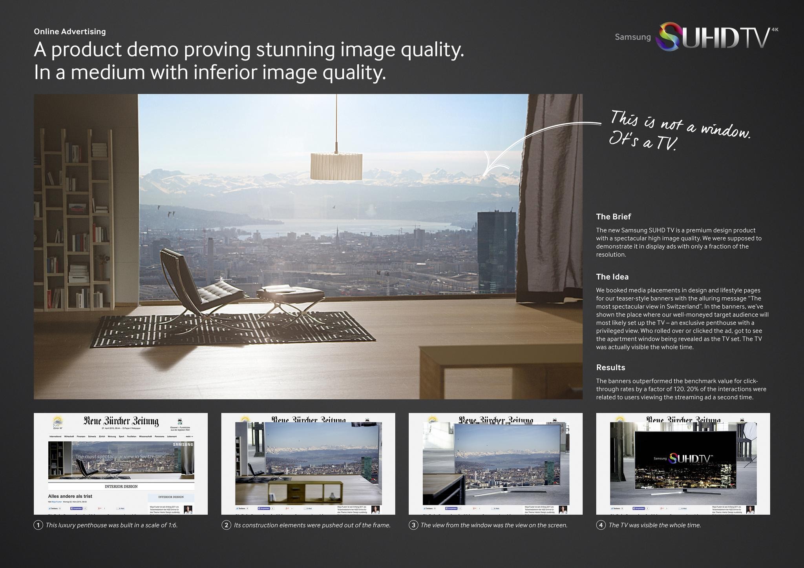Click the 'Alles andere als trist' headline
Screen dimensions: 804x568
[x=70, y=496]
